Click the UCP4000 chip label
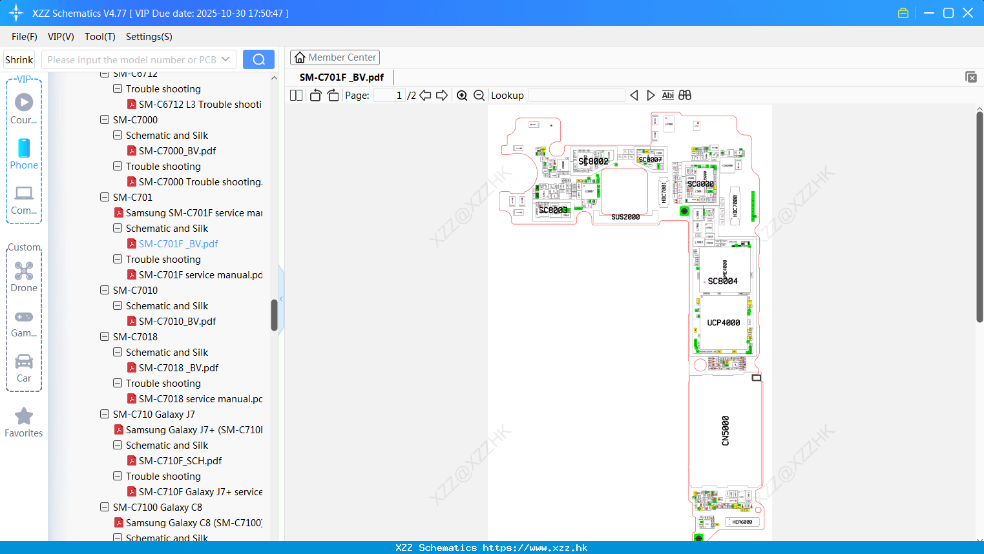 pos(724,323)
